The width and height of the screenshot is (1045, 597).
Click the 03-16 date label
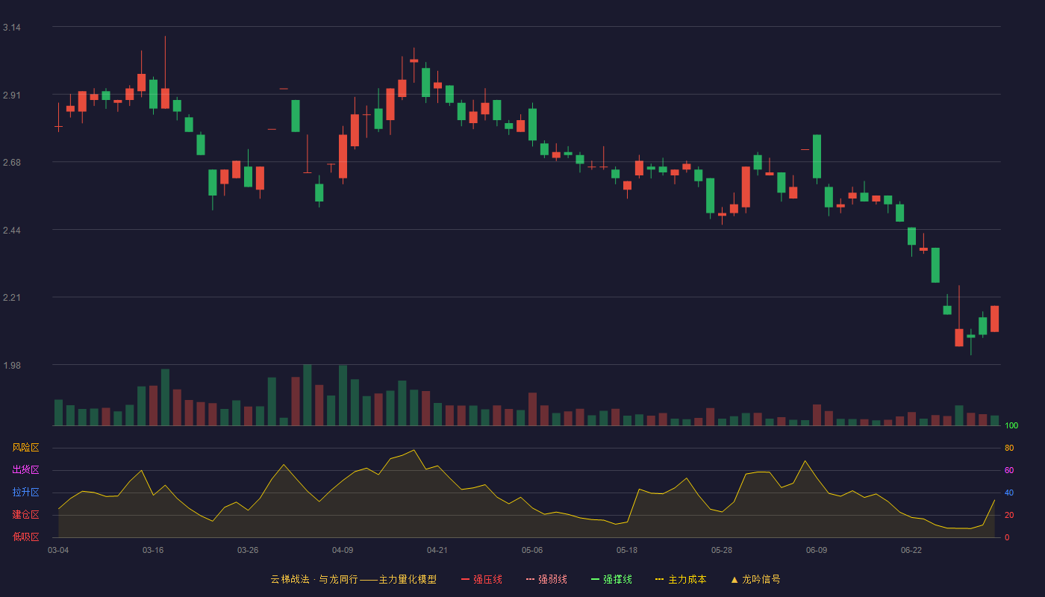point(153,550)
